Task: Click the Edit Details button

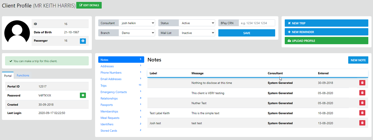Action: coord(89,5)
